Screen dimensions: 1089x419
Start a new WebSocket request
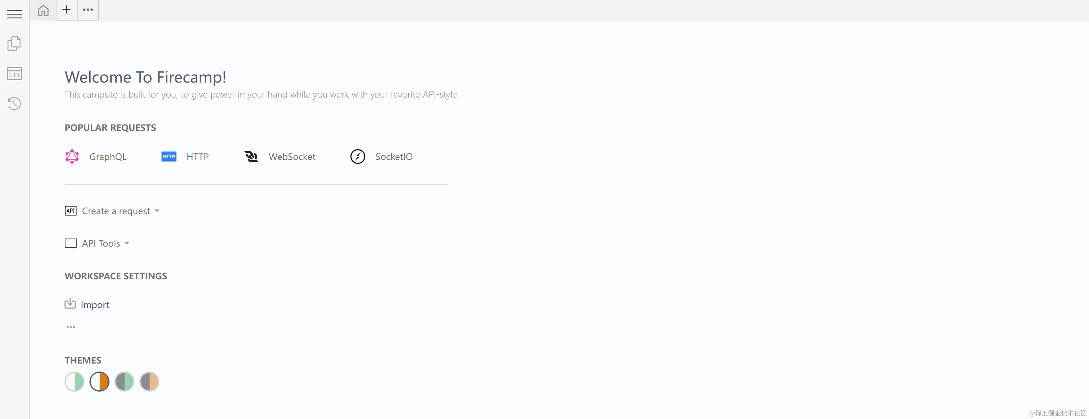pos(292,157)
